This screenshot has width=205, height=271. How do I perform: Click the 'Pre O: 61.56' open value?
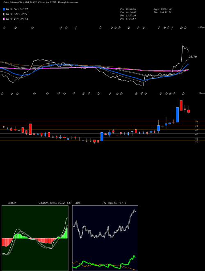(128, 9)
